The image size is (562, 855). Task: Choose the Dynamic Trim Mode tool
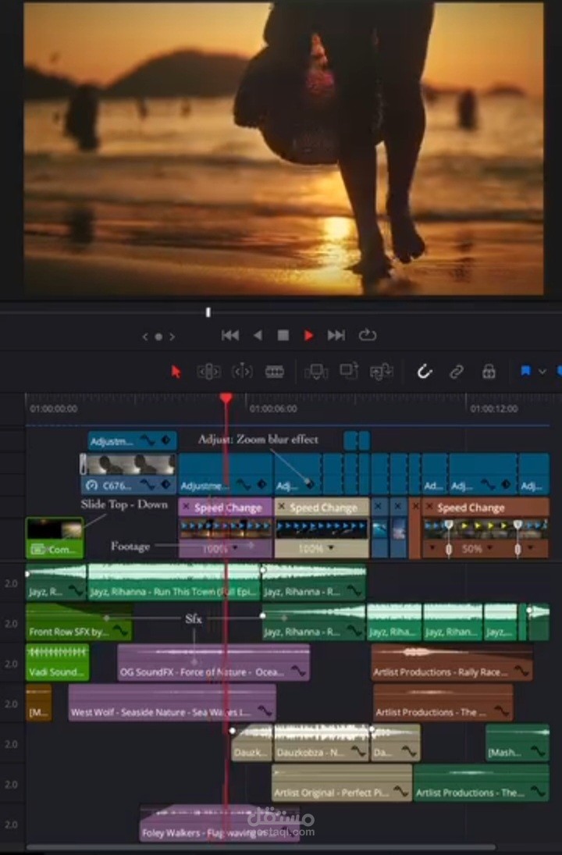click(242, 372)
